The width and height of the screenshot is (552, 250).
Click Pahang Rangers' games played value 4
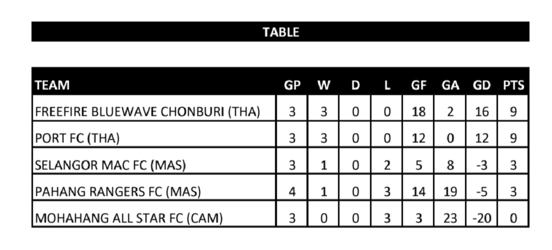coord(292,192)
